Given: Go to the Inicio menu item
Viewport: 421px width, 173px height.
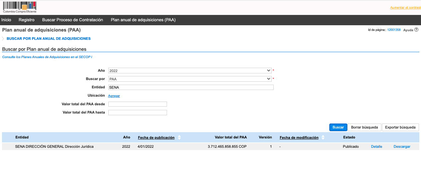Looking at the screenshot, I should tap(6, 20).
